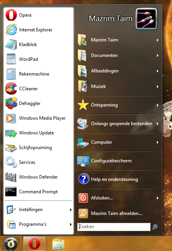The width and height of the screenshot is (172, 251).
Task: Select the Kladblok entry text
Action: 28,45
